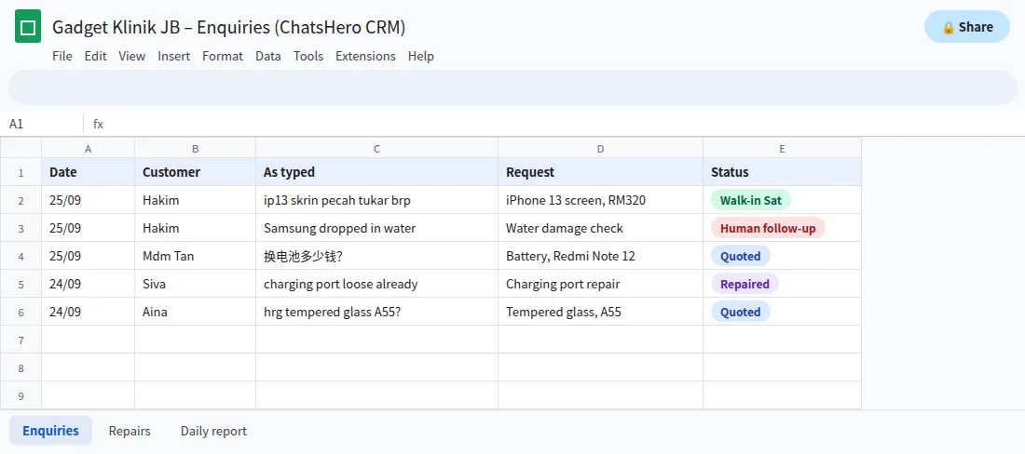This screenshot has width=1025, height=454.
Task: Select Hakim cell in row 2
Action: [x=196, y=200]
